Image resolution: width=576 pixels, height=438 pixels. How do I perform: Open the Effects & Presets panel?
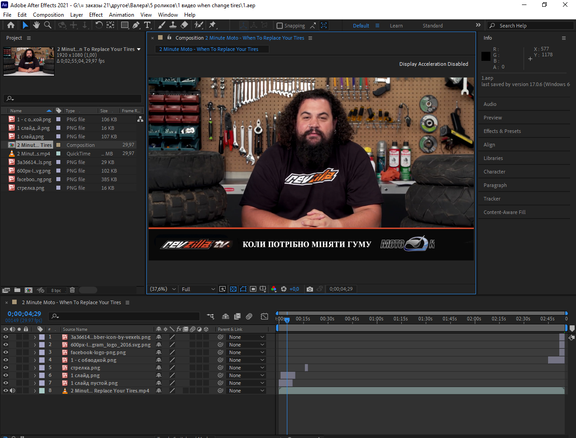pos(502,131)
